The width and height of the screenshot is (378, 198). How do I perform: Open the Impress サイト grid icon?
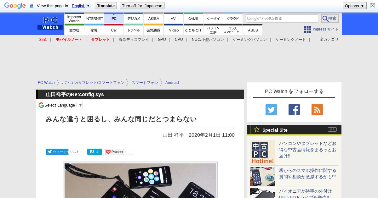click(307, 29)
